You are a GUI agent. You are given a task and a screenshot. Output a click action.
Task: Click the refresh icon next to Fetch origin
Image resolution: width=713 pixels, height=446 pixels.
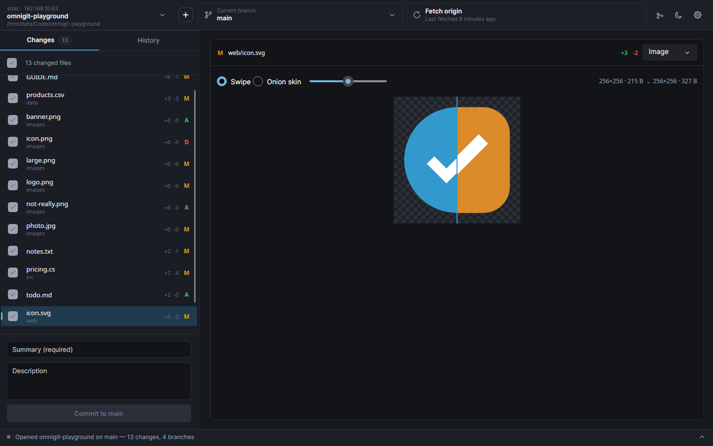[417, 15]
